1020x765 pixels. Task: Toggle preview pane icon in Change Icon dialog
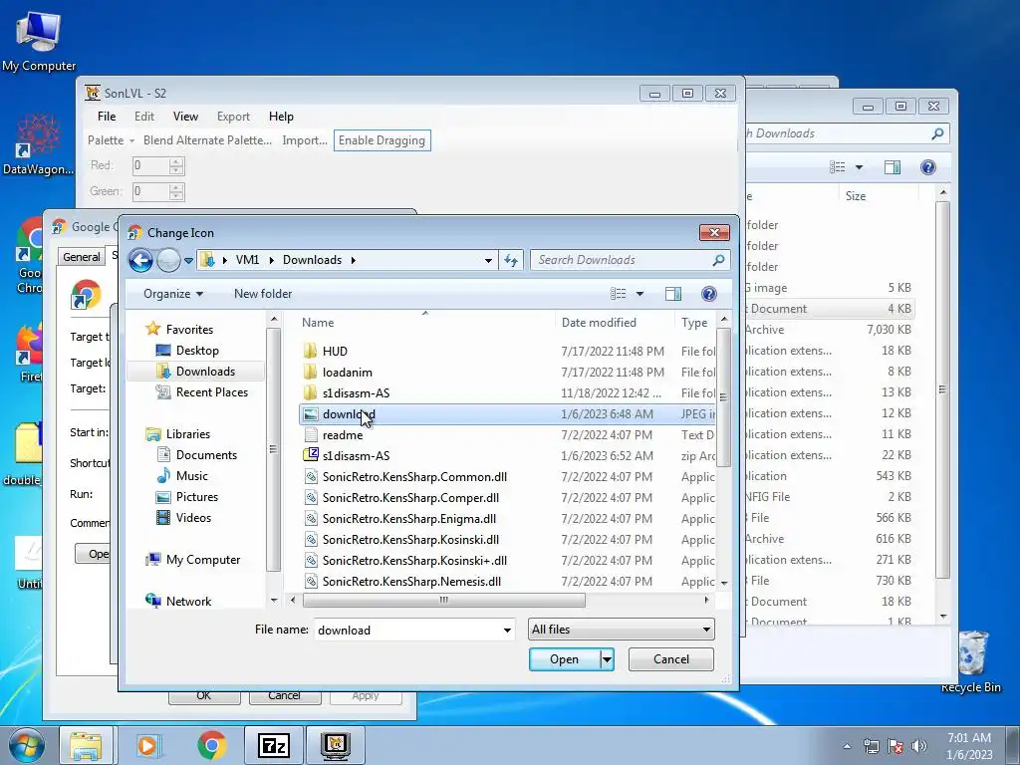click(x=673, y=294)
